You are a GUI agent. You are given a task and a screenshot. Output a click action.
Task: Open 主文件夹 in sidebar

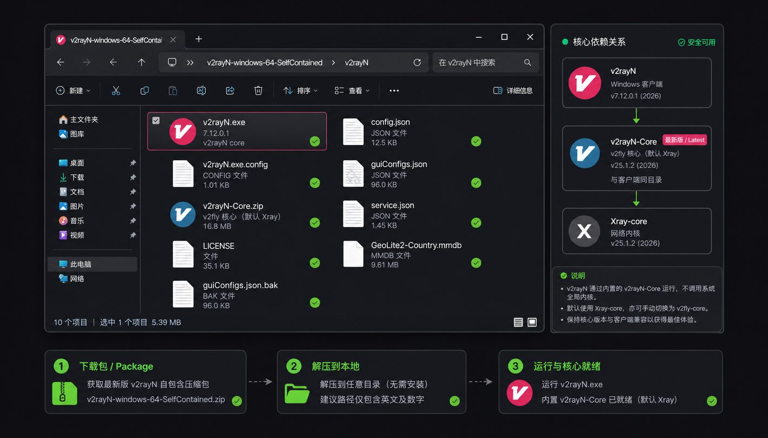tap(79, 120)
